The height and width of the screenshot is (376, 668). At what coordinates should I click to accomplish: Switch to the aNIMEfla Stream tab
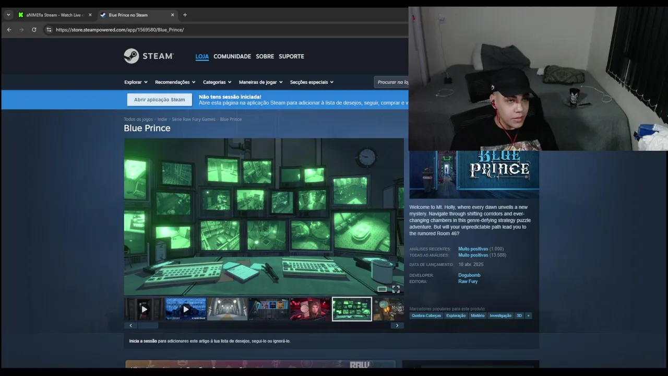click(x=54, y=15)
